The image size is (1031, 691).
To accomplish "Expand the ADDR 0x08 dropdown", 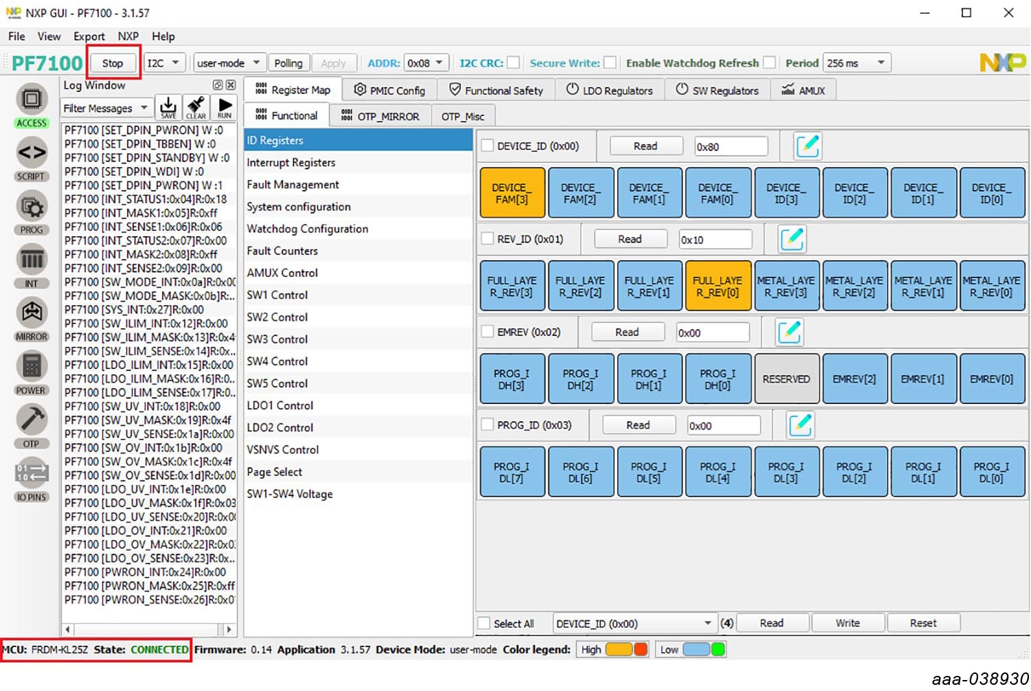I will click(x=426, y=63).
